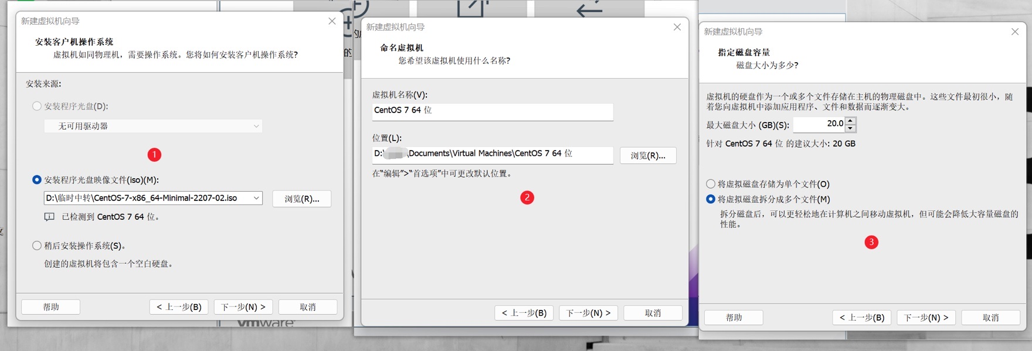Click the location (位置) path field

tap(493, 154)
